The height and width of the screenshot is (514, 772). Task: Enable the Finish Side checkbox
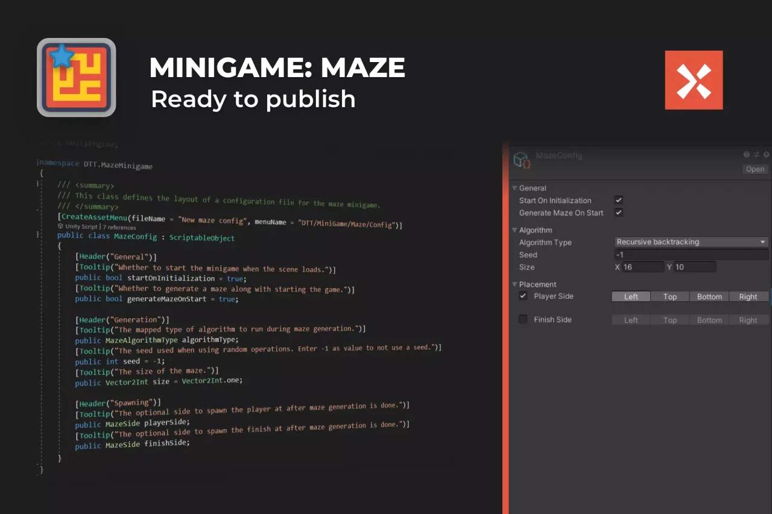[x=523, y=319]
